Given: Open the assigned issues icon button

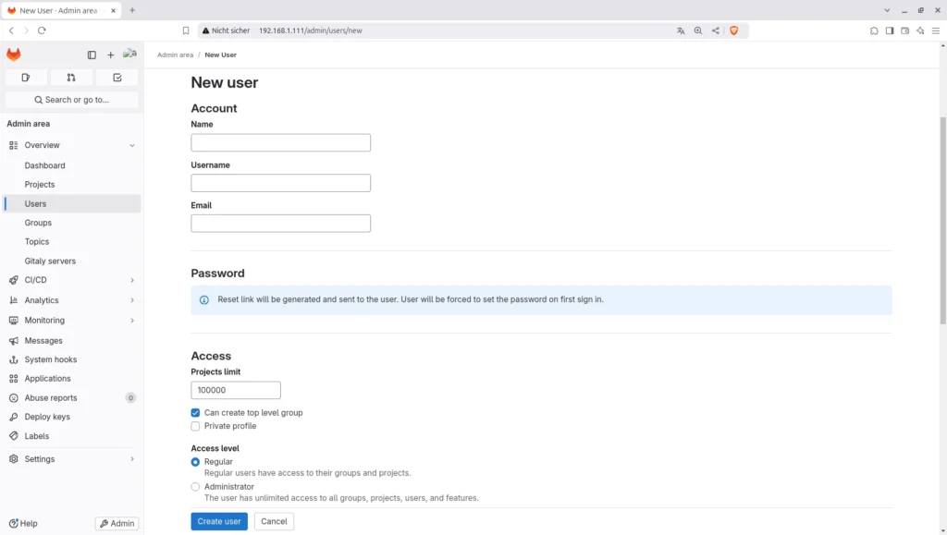Looking at the screenshot, I should click(26, 78).
